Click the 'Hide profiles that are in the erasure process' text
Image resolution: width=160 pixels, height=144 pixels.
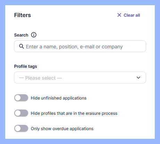pyautogui.click(x=74, y=113)
